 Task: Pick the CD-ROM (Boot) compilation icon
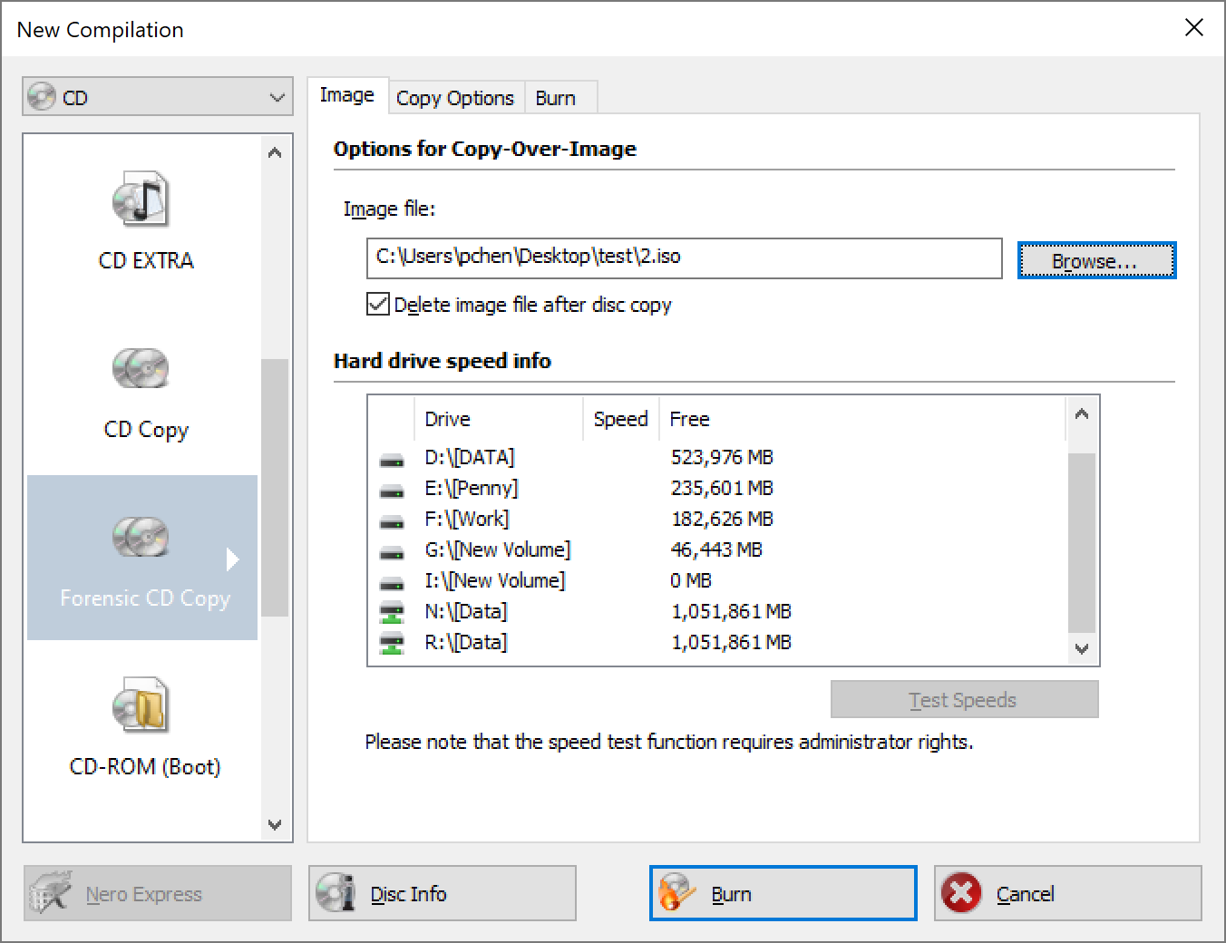click(x=141, y=706)
